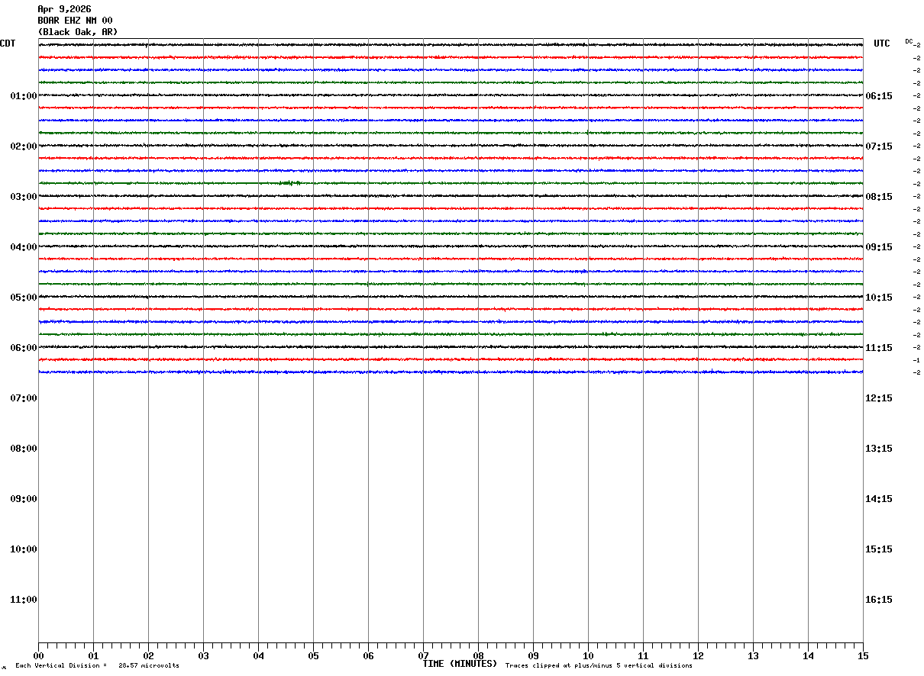Click the "09:00" CDT row label

click(x=24, y=499)
